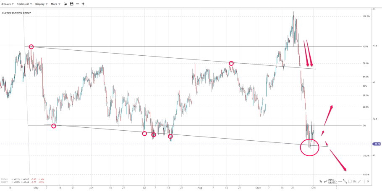Image resolution: width=382 pixels, height=191 pixels.
Task: Close the drawing tools toolbar
Action: (x=368, y=181)
